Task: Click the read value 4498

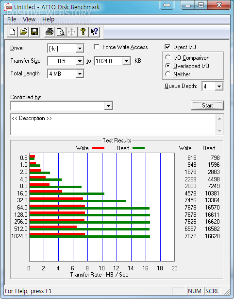Action: pos(214,179)
